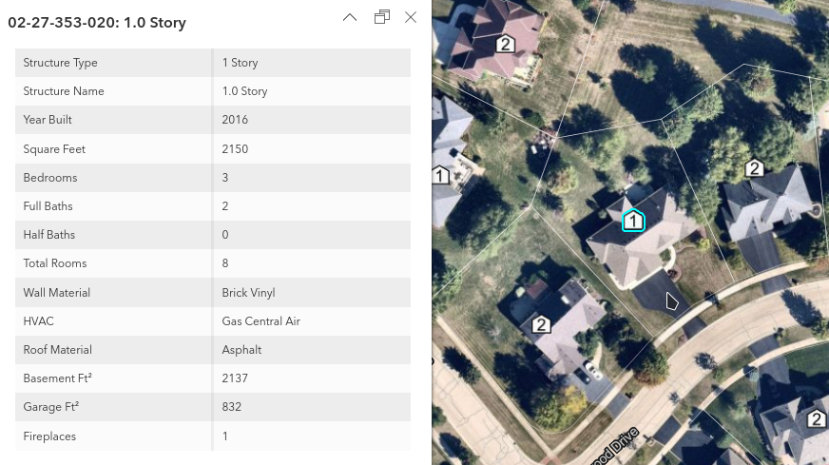Viewport: 829px width, 465px height.
Task: Click the Fireplaces row label
Action: click(49, 436)
